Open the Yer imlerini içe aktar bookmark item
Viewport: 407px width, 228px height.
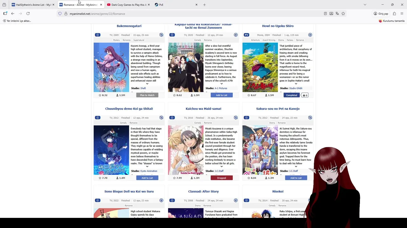(17, 21)
